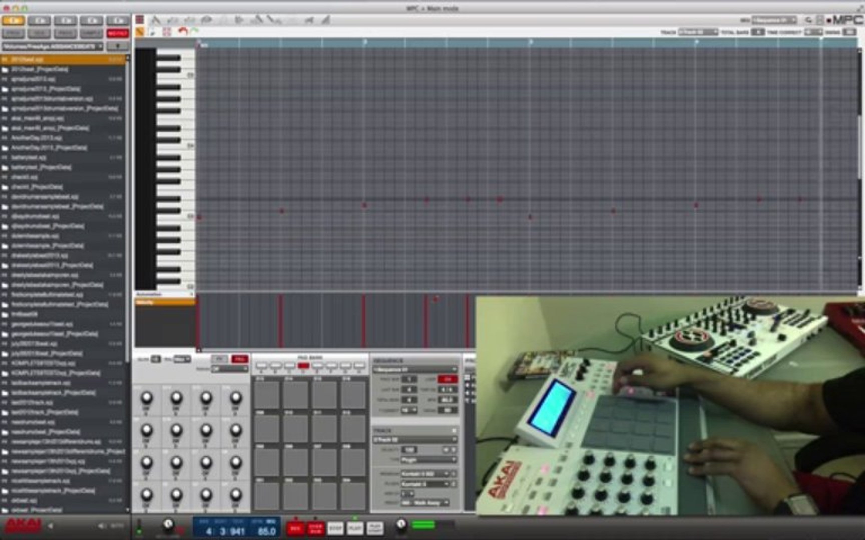Open the Track 03 dropdown in Track panel

pyautogui.click(x=415, y=439)
